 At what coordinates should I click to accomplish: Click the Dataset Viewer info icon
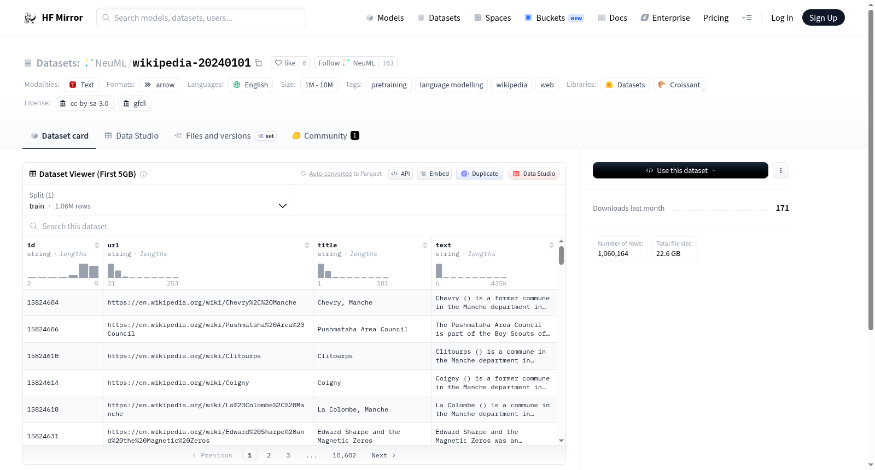coord(143,174)
